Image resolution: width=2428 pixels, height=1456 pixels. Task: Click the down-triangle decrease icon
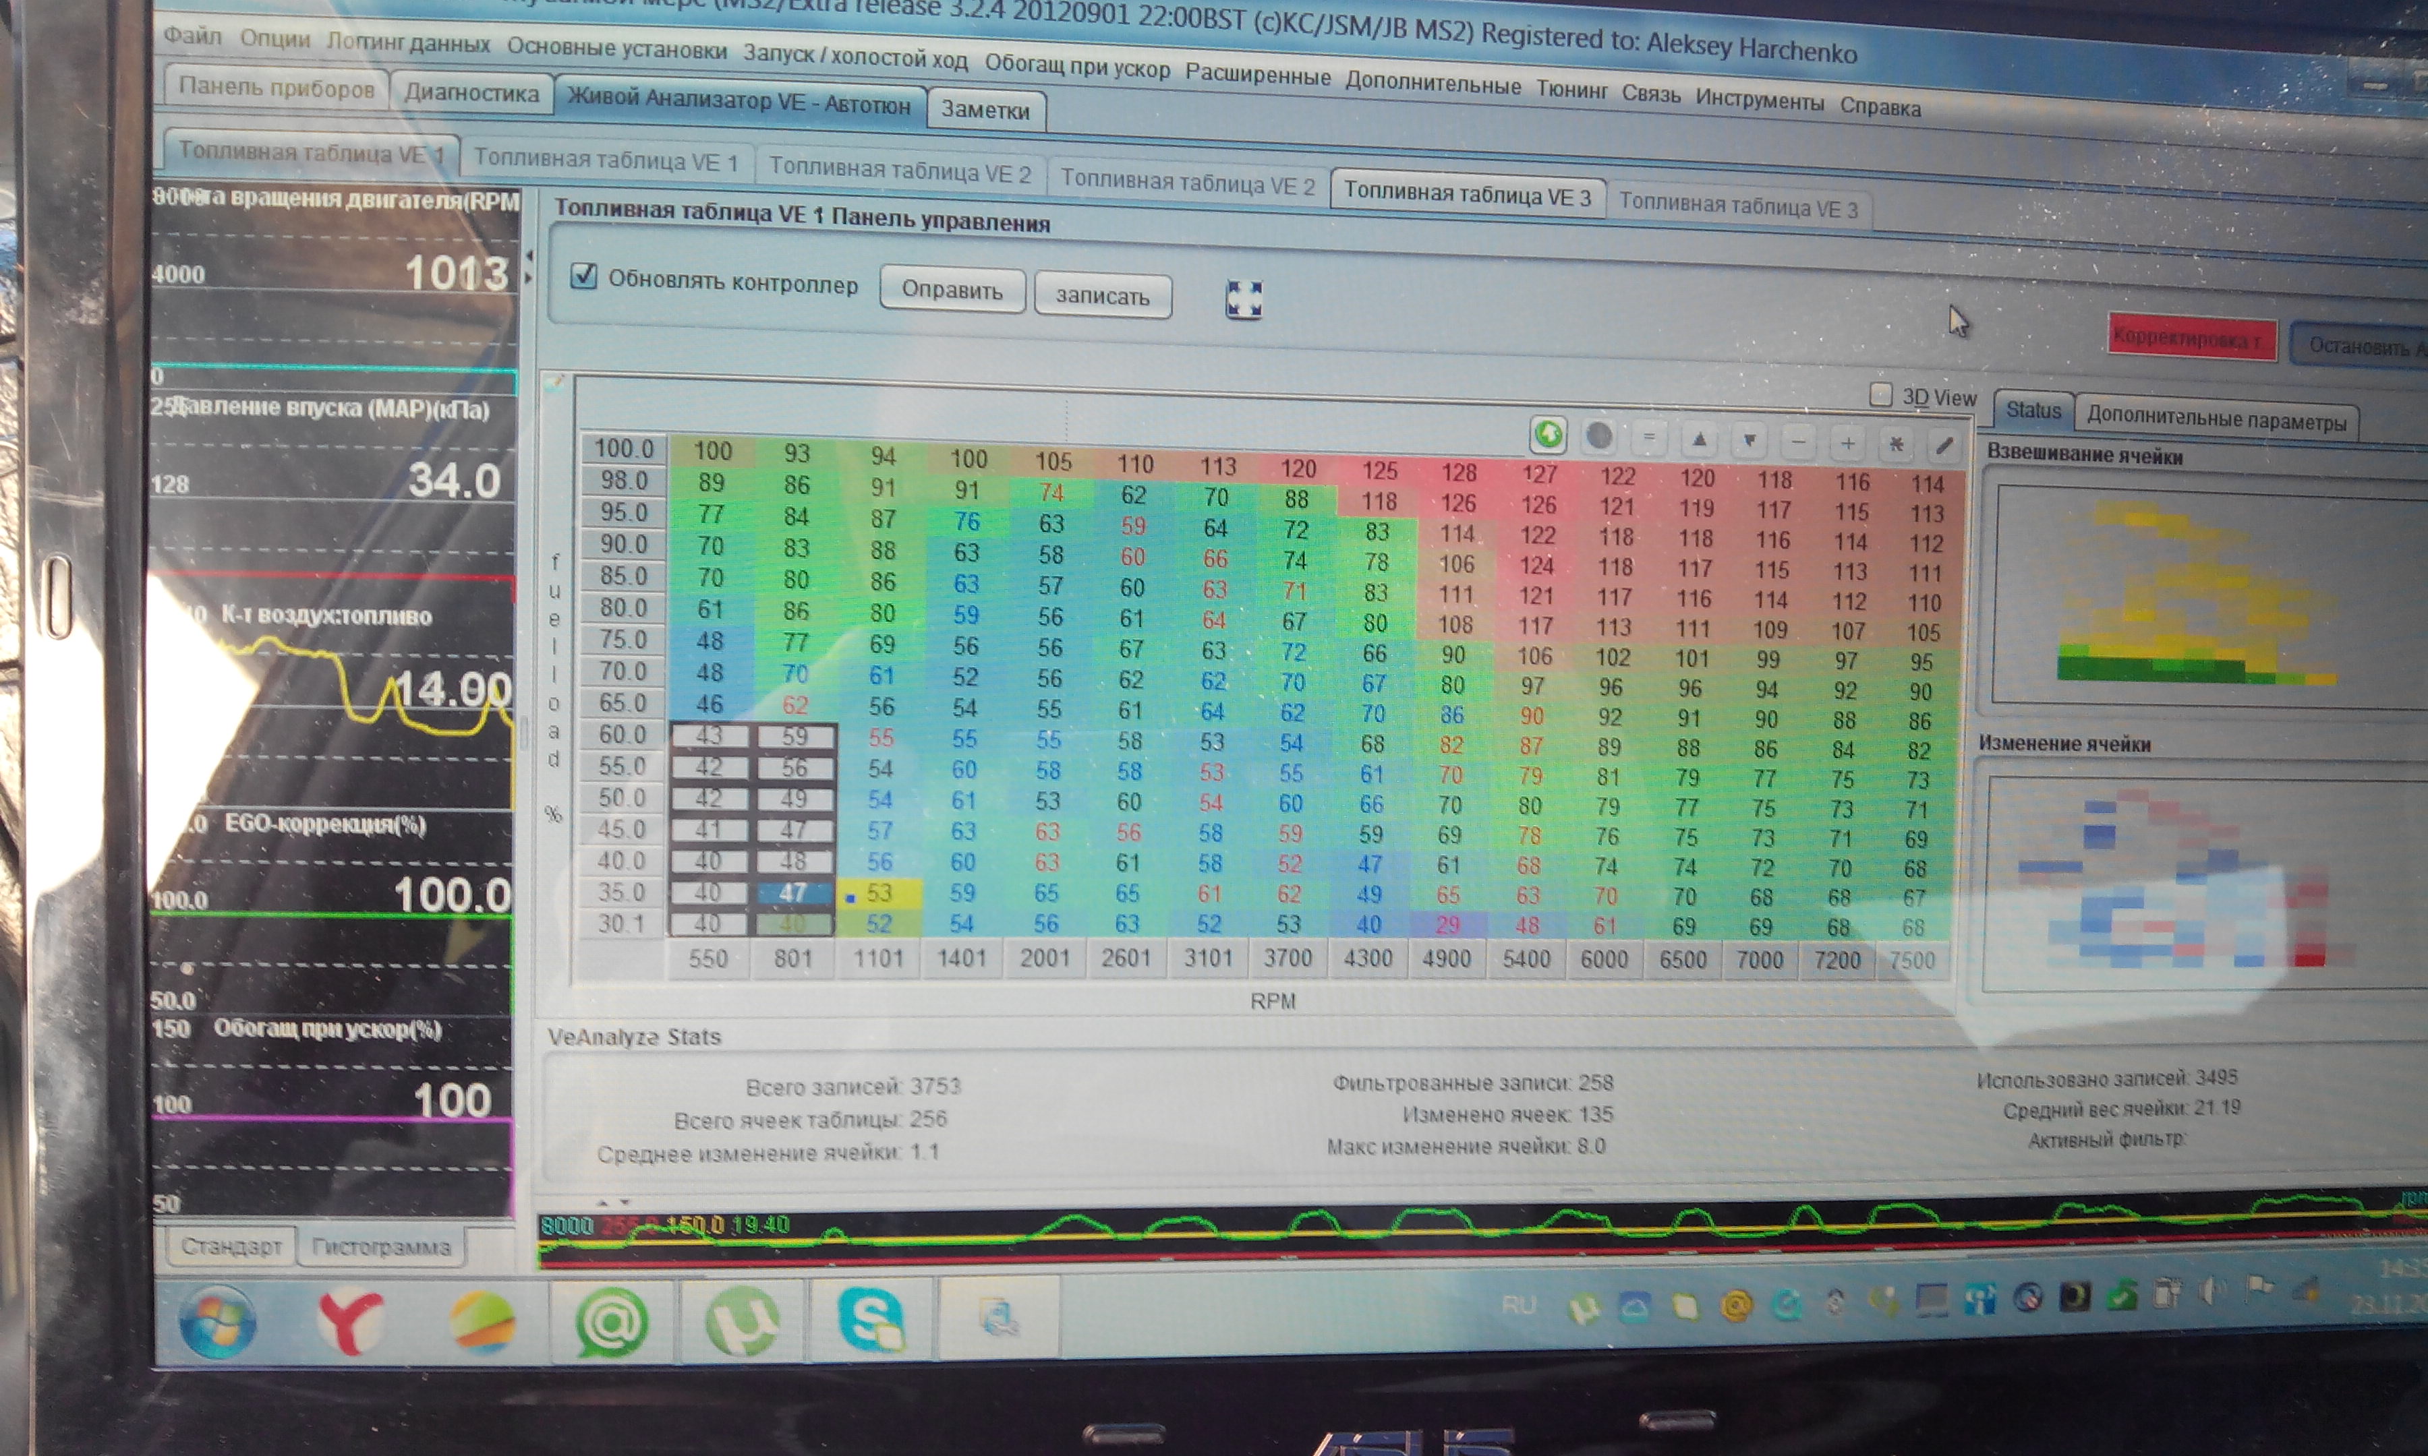tap(1749, 441)
